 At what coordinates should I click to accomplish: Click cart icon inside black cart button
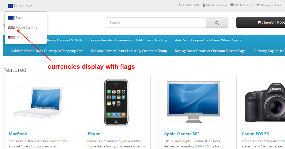259,22
